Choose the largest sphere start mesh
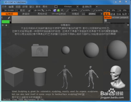This screenshot has width=131, height=102. tap(117, 50)
